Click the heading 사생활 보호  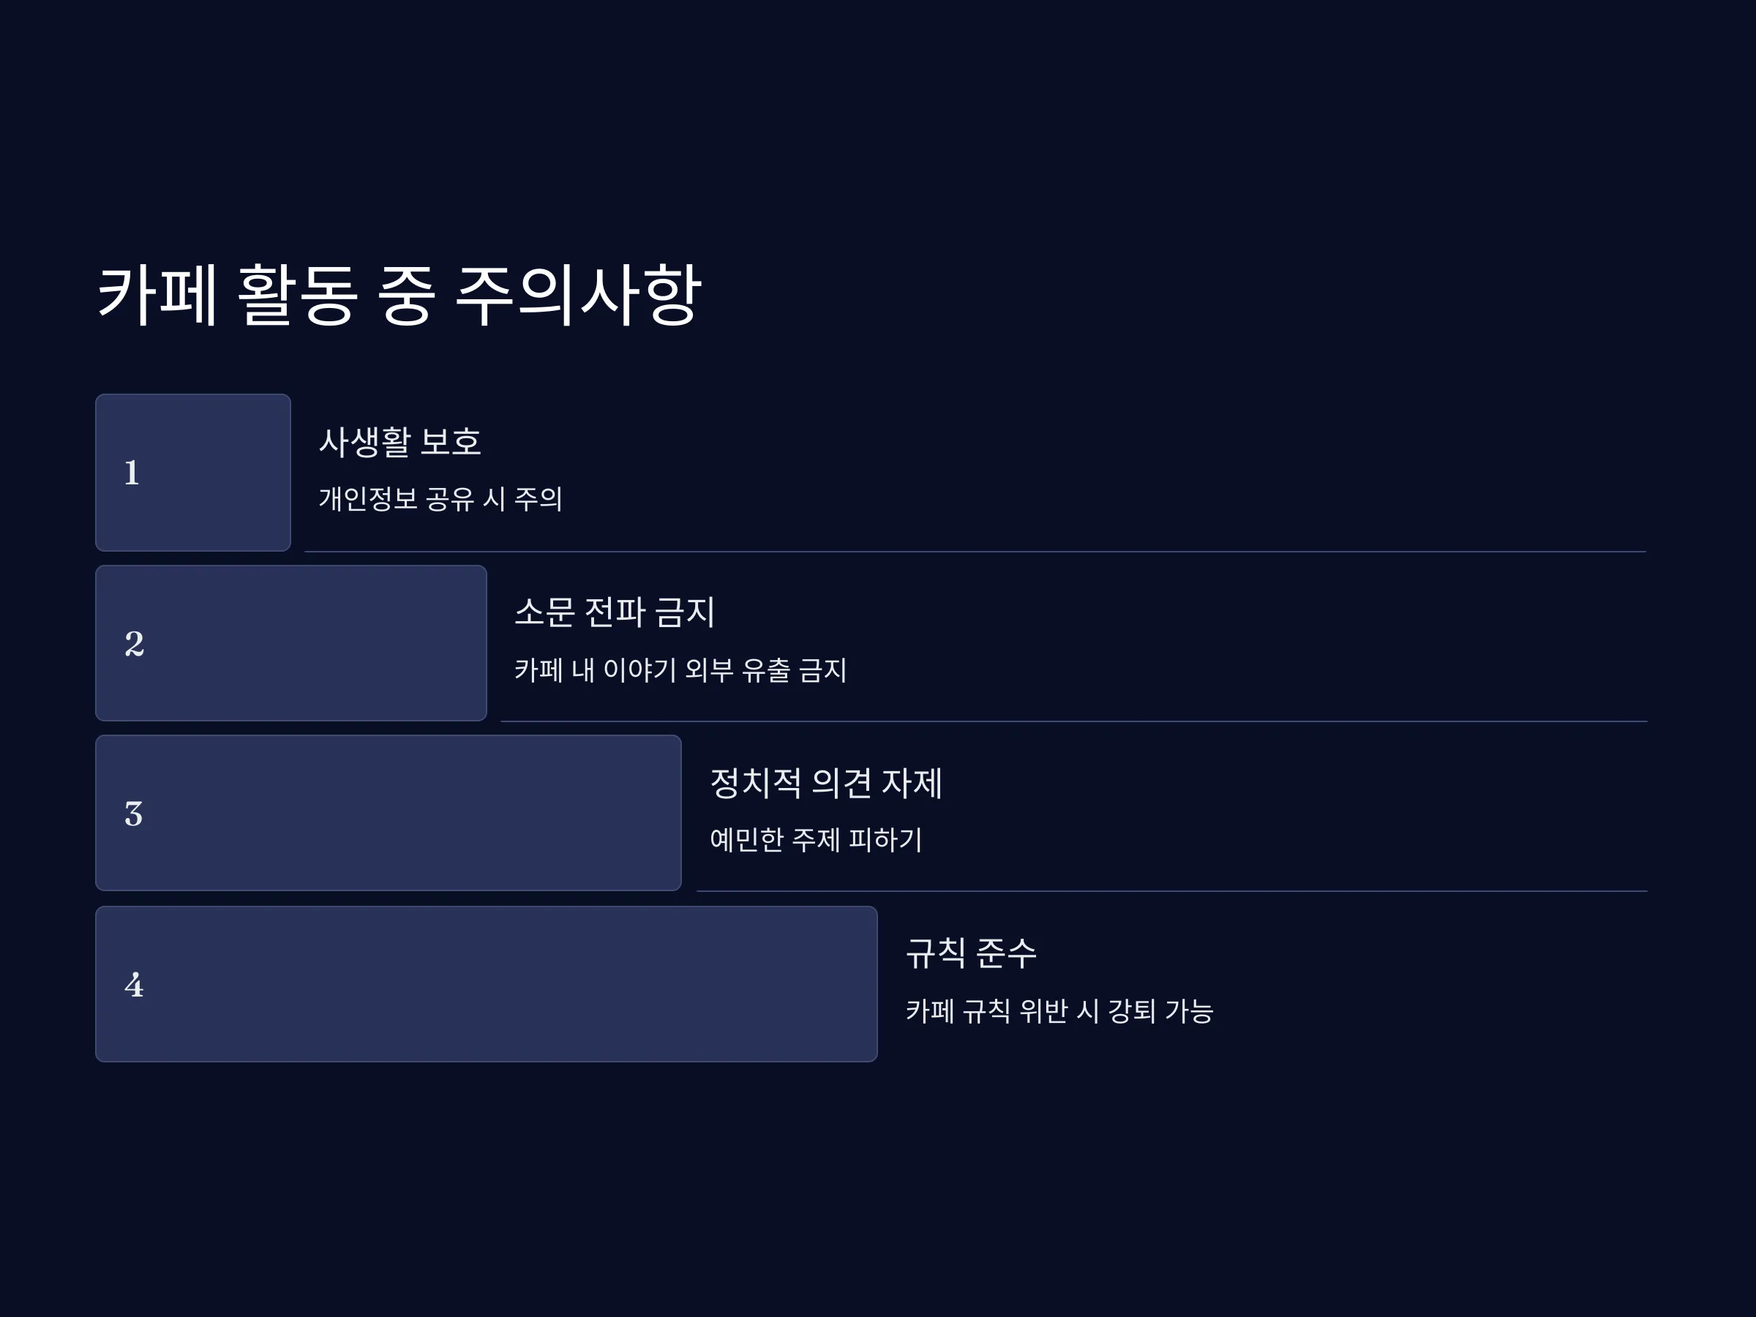[400, 441]
